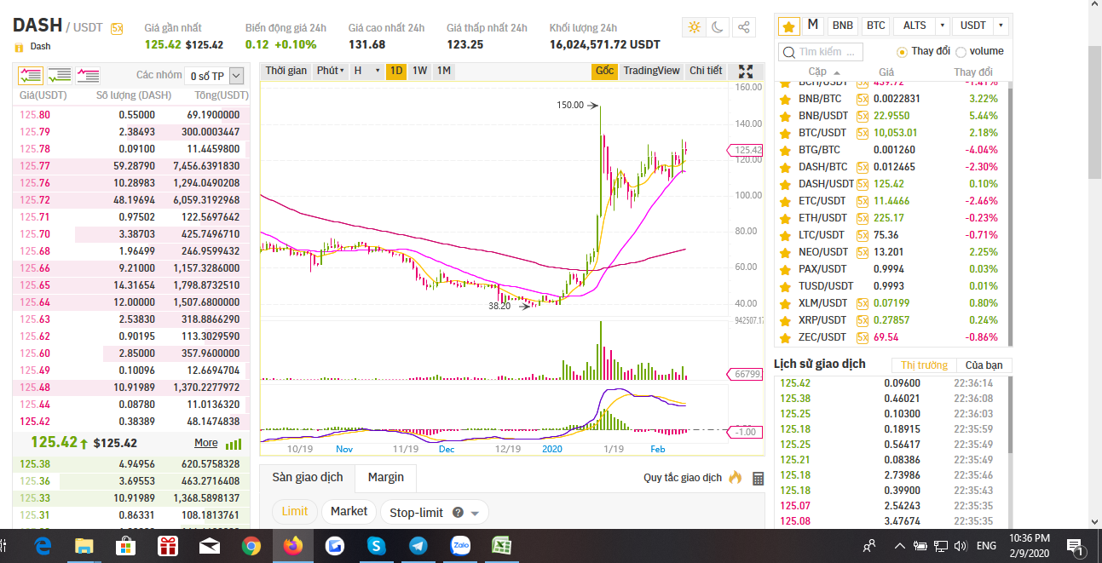
Task: Select BTC market tab
Action: pyautogui.click(x=876, y=26)
